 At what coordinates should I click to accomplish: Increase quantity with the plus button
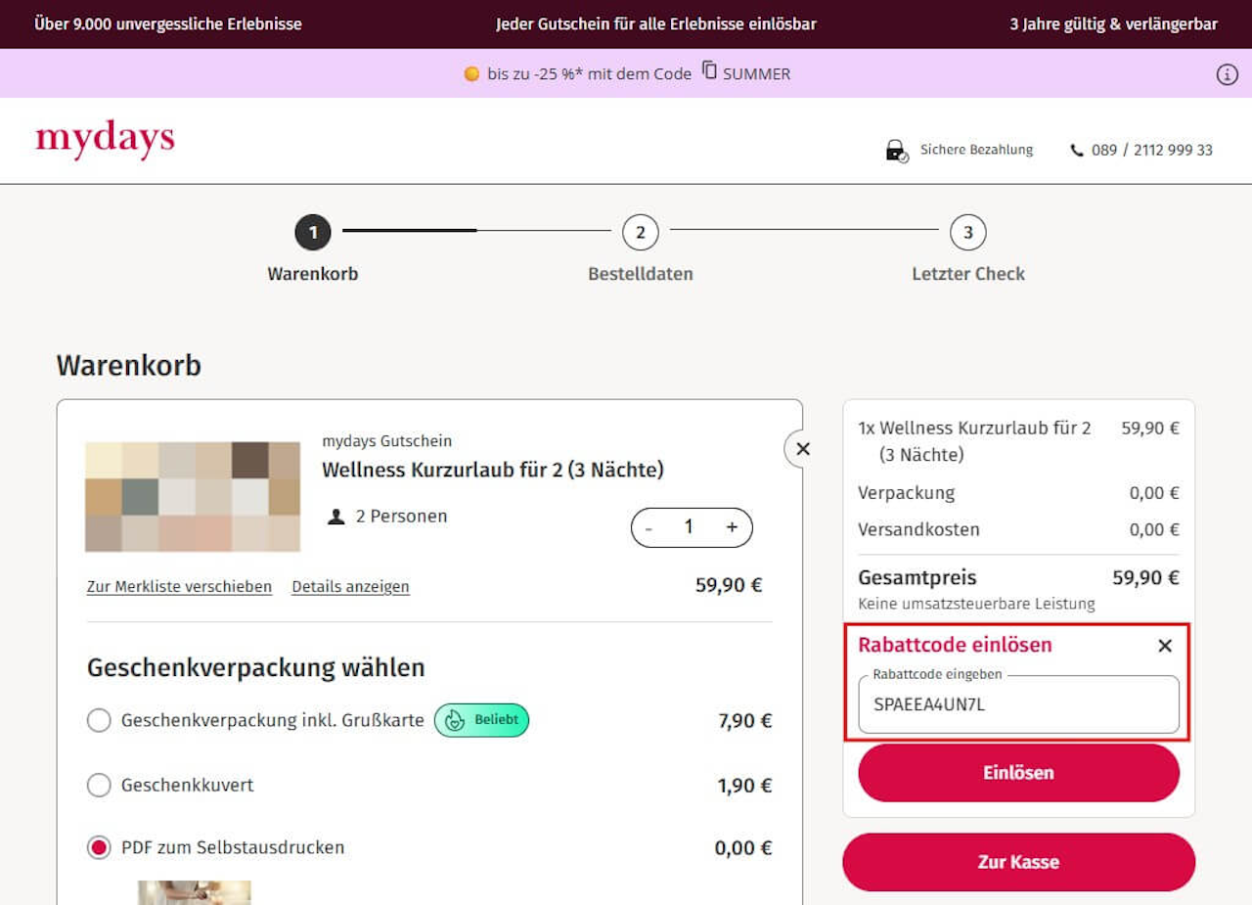pos(732,526)
